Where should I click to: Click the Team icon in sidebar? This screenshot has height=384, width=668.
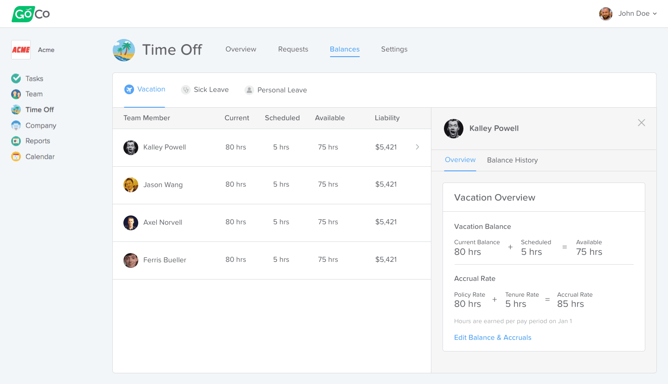tap(16, 94)
